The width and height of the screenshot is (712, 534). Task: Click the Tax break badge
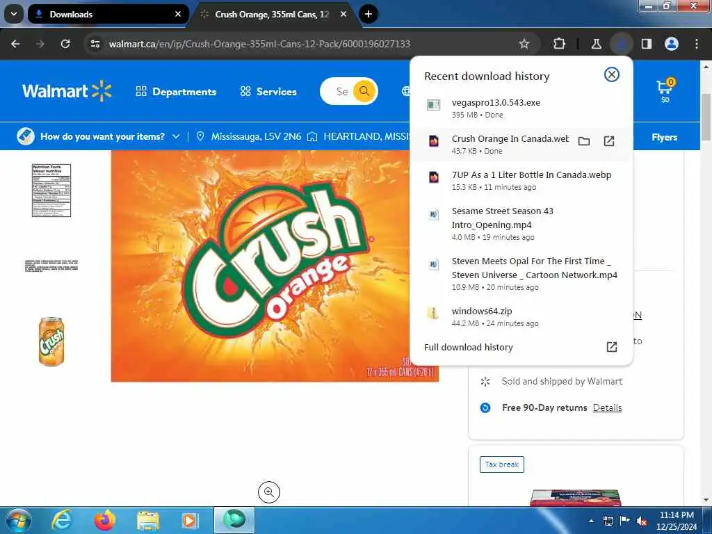tap(502, 464)
